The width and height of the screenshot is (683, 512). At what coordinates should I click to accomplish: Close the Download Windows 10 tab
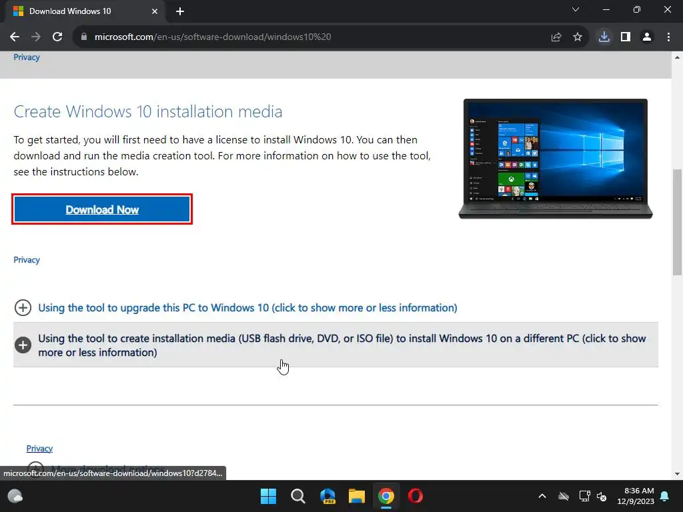tap(155, 11)
